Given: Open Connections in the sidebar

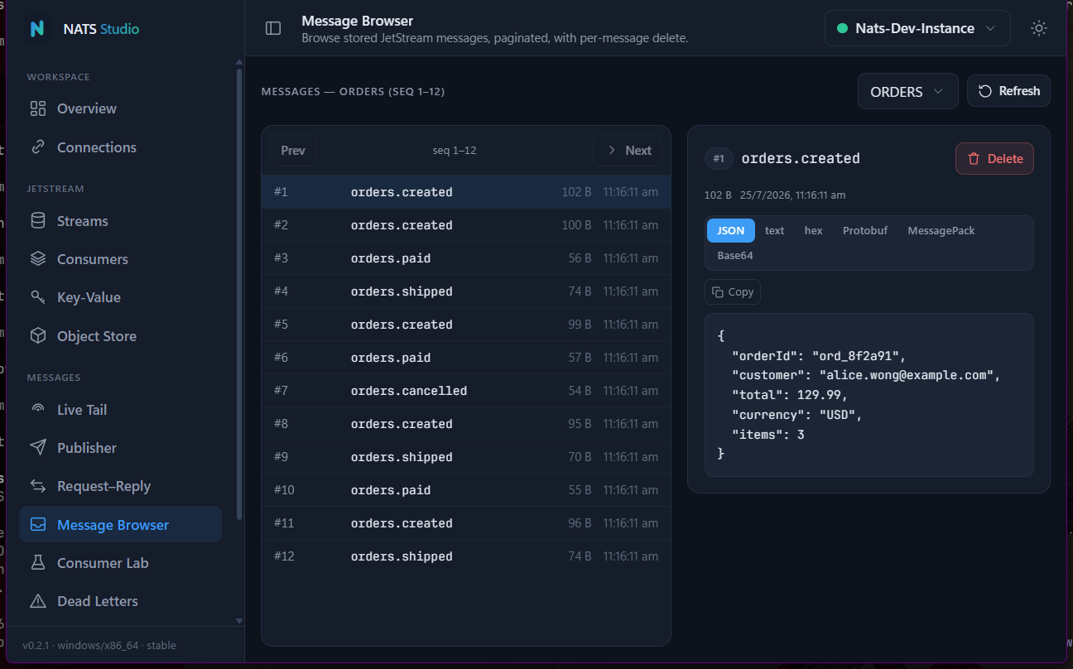Looking at the screenshot, I should (x=120, y=147).
